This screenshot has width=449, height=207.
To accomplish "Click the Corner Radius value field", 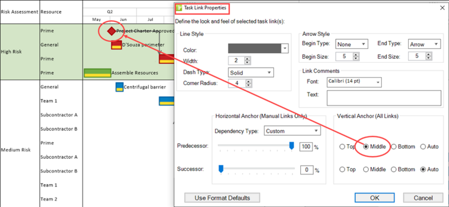I will coord(237,83).
